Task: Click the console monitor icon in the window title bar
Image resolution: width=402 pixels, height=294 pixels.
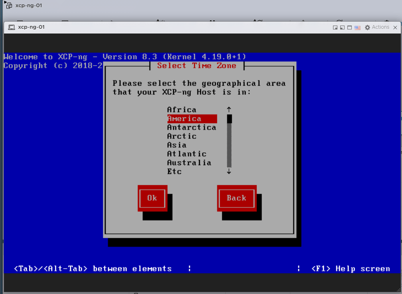Action: [11, 27]
